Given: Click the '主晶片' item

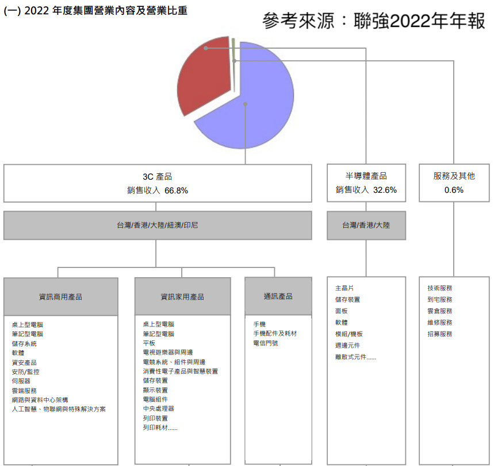Looking at the screenshot, I should tap(344, 288).
